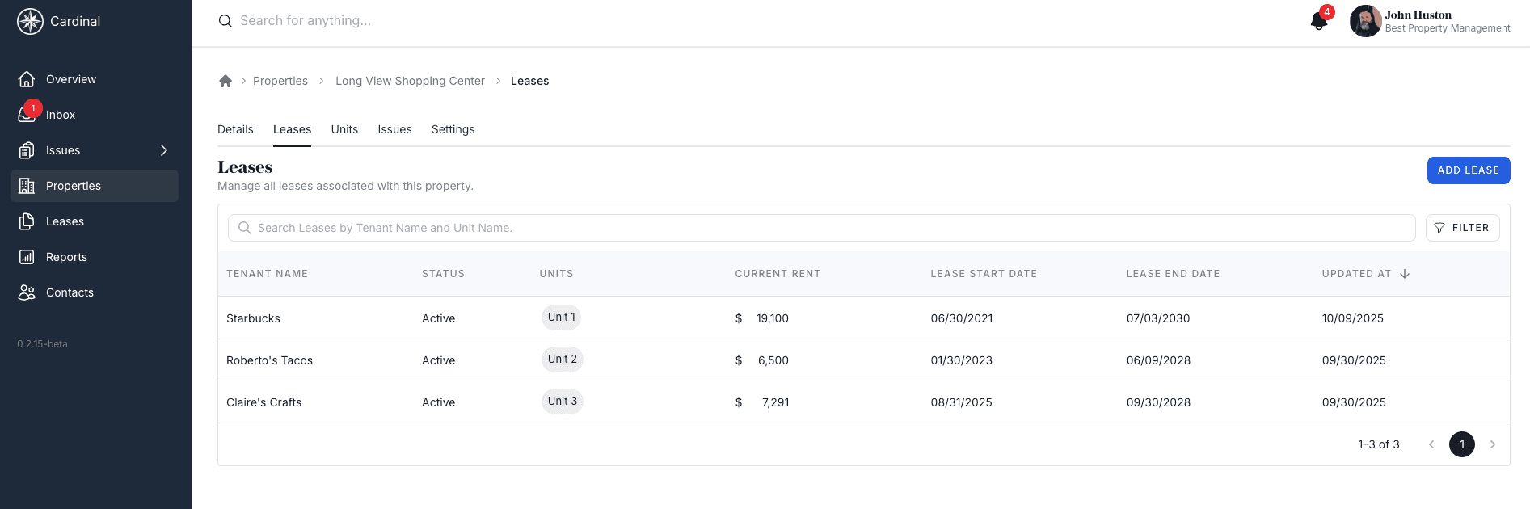Focus the Search Leases by Tenant field
Image resolution: width=1530 pixels, height=509 pixels.
coord(821,228)
